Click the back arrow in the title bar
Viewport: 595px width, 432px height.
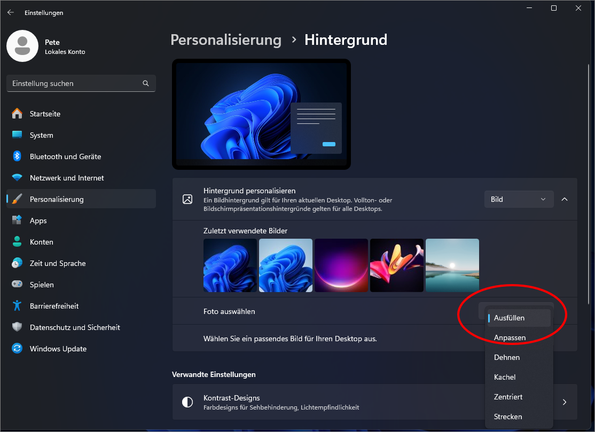pos(11,12)
